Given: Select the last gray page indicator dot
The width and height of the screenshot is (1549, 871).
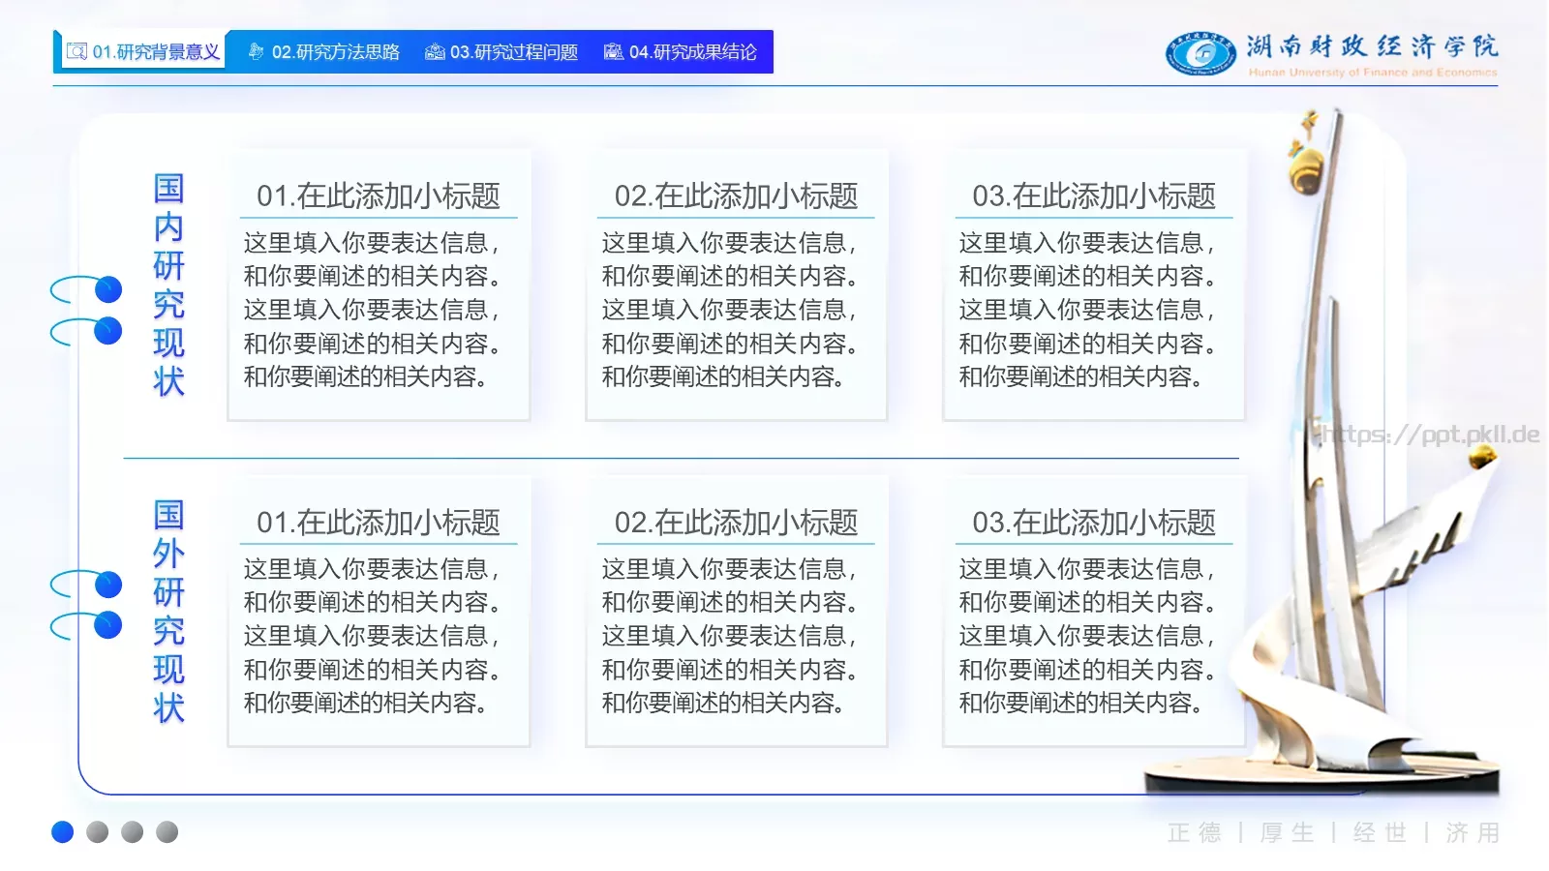Looking at the screenshot, I should click(x=167, y=832).
